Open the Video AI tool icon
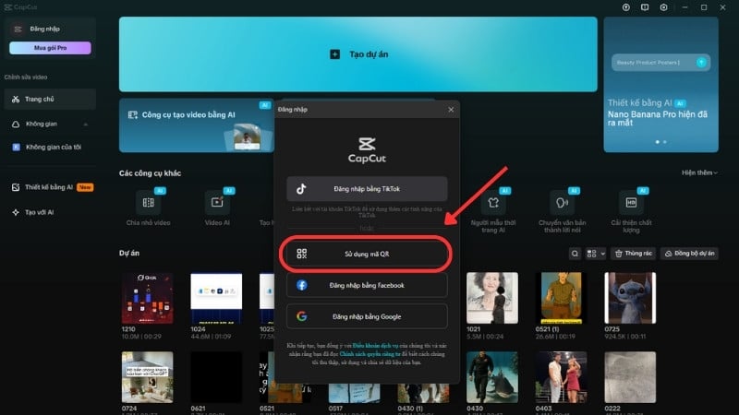The image size is (739, 415). 217,201
